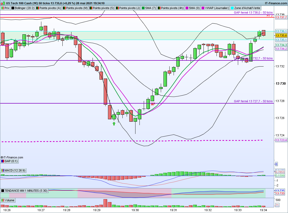Open the GAP (0.1) panel label
The height and width of the screenshot is (213, 288).
(x=9, y=161)
